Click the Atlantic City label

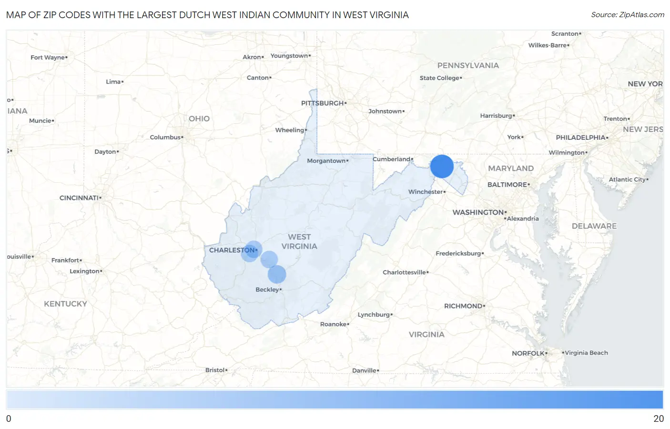pyautogui.click(x=627, y=179)
